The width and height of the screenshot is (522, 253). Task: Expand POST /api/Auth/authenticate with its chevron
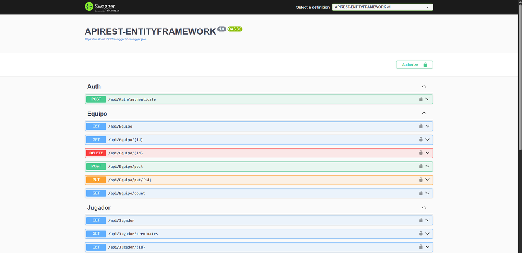(427, 99)
